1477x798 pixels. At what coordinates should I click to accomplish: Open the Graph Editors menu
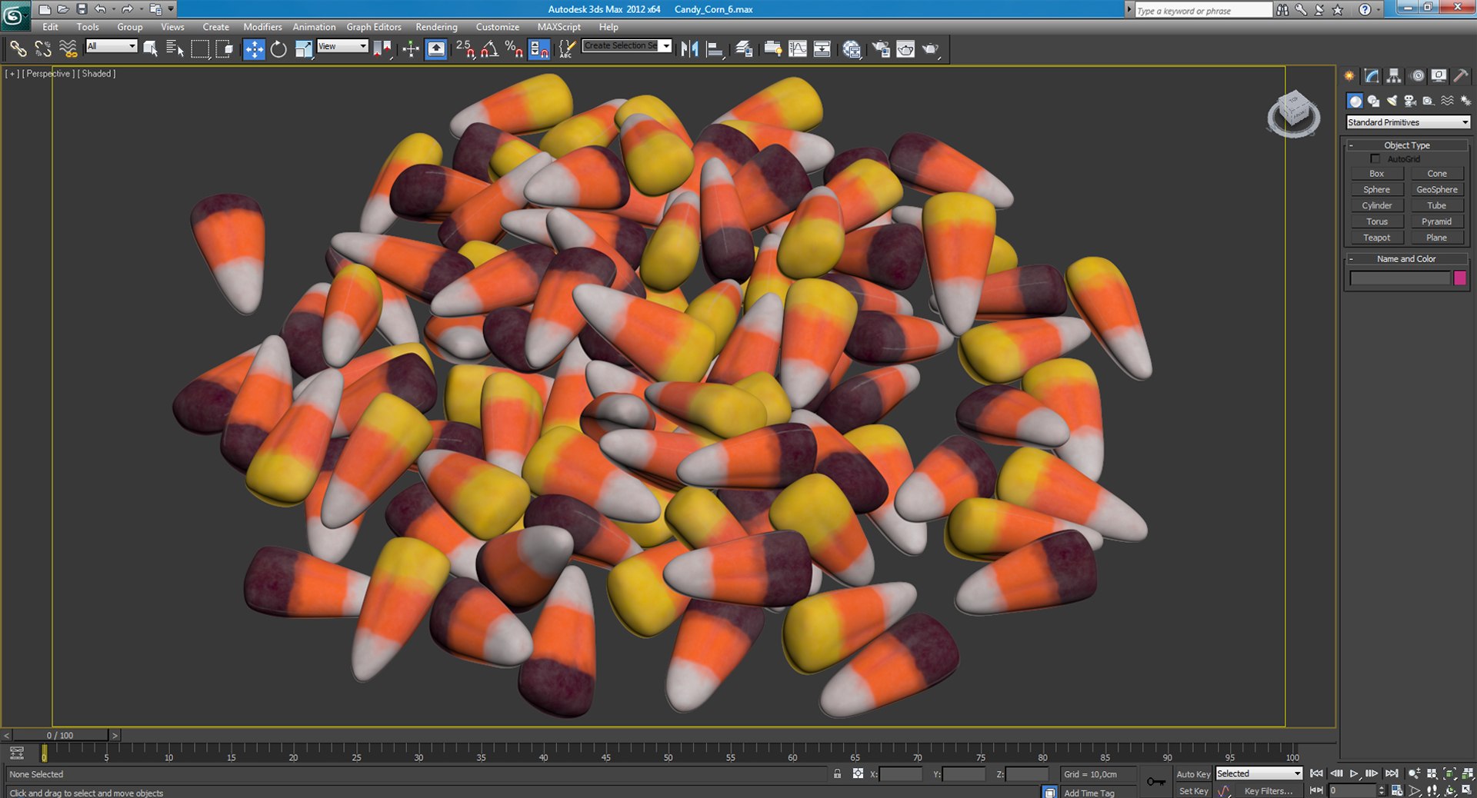click(x=374, y=27)
